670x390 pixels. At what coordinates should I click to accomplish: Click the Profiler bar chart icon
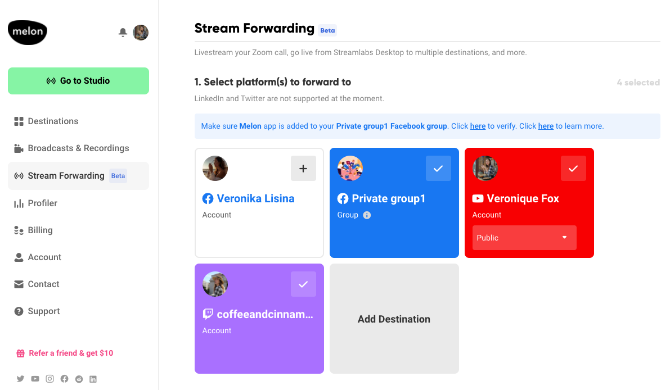tap(19, 203)
